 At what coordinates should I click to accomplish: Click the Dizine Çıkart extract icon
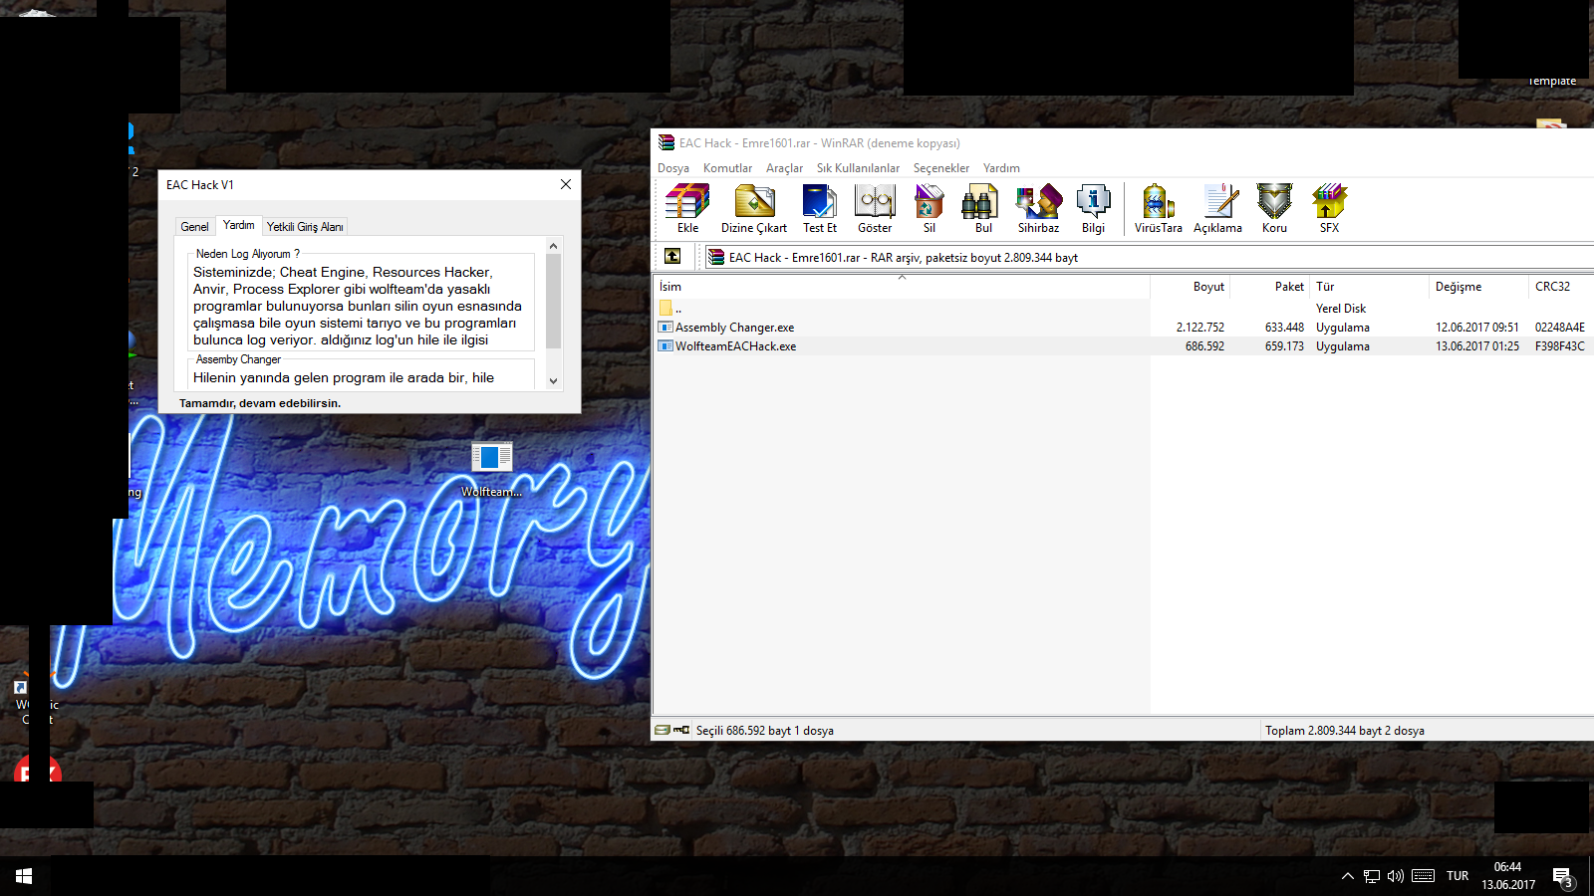754,209
